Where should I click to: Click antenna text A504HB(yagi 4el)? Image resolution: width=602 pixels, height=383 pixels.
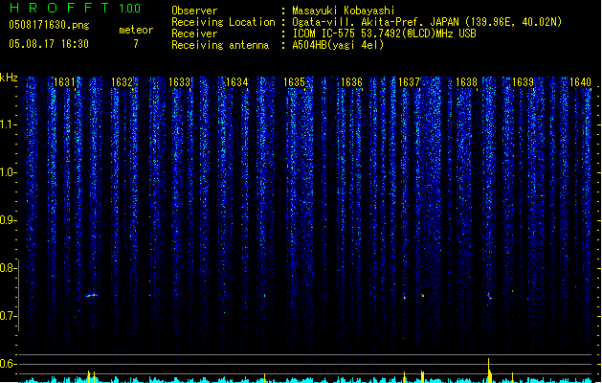[338, 45]
